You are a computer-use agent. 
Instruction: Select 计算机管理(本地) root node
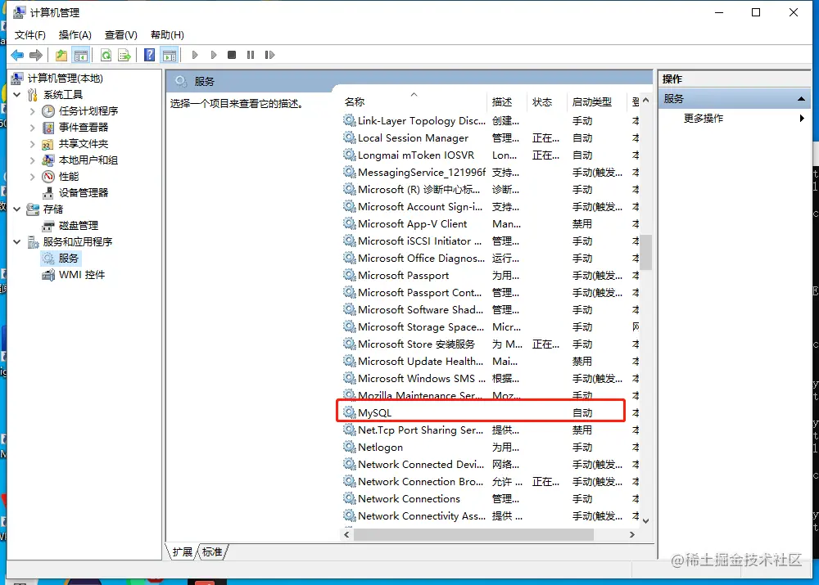(x=66, y=79)
